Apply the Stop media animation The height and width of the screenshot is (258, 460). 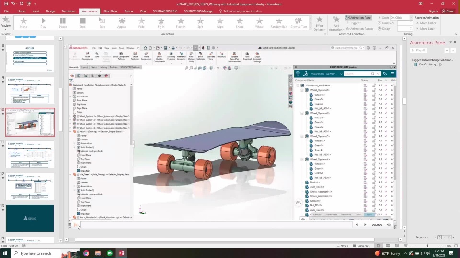82,23
